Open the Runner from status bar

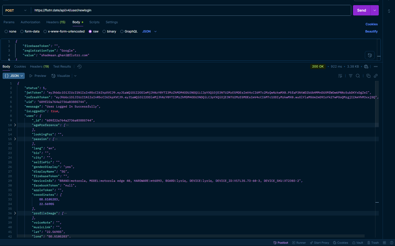click(x=299, y=243)
